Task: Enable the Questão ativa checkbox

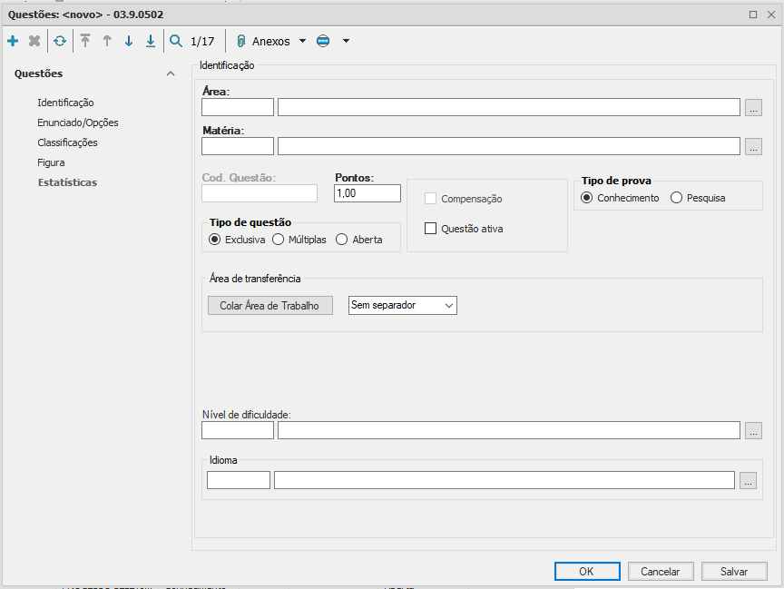Action: [431, 229]
